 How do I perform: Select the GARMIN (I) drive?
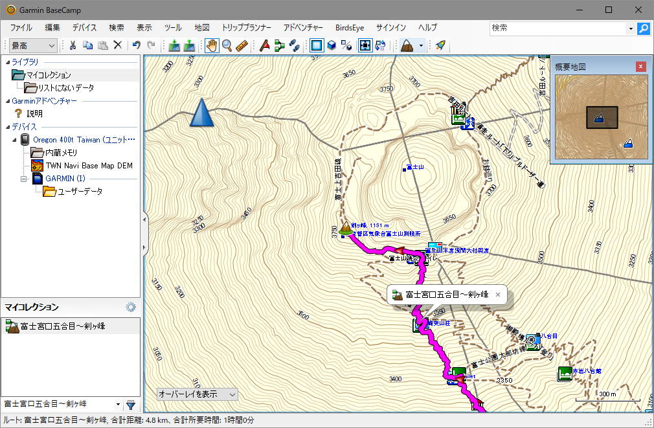click(65, 179)
